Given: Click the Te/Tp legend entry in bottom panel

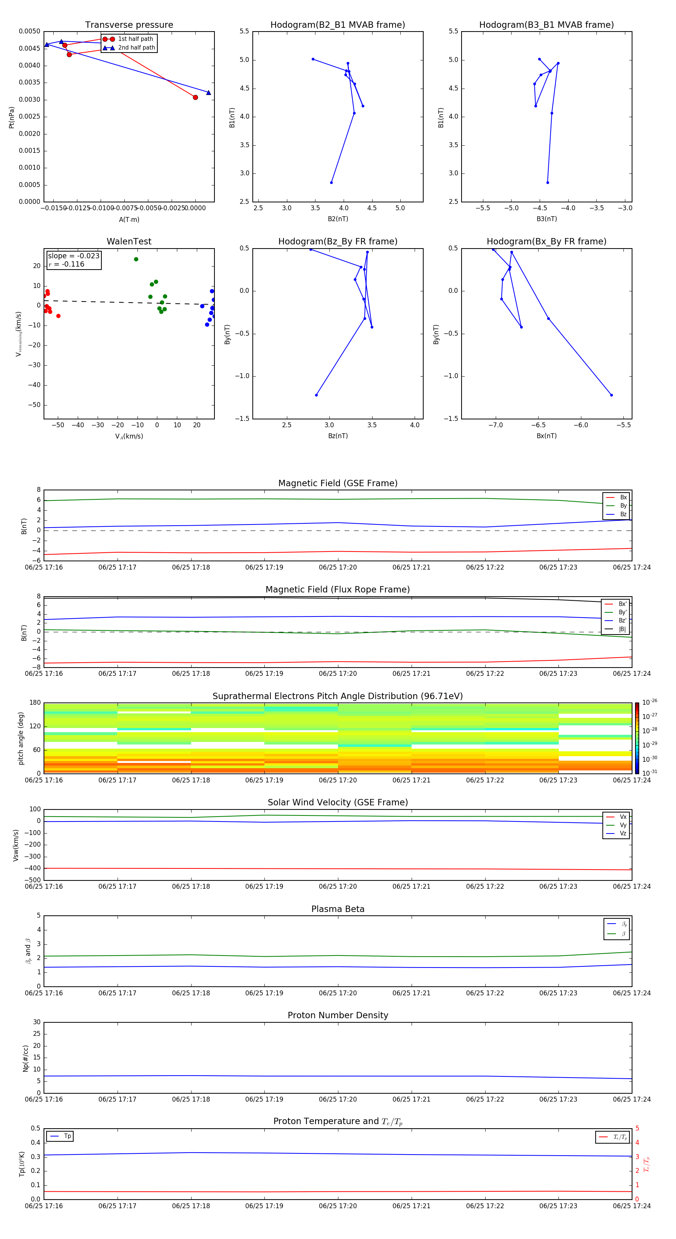Looking at the screenshot, I should pyautogui.click(x=613, y=1137).
